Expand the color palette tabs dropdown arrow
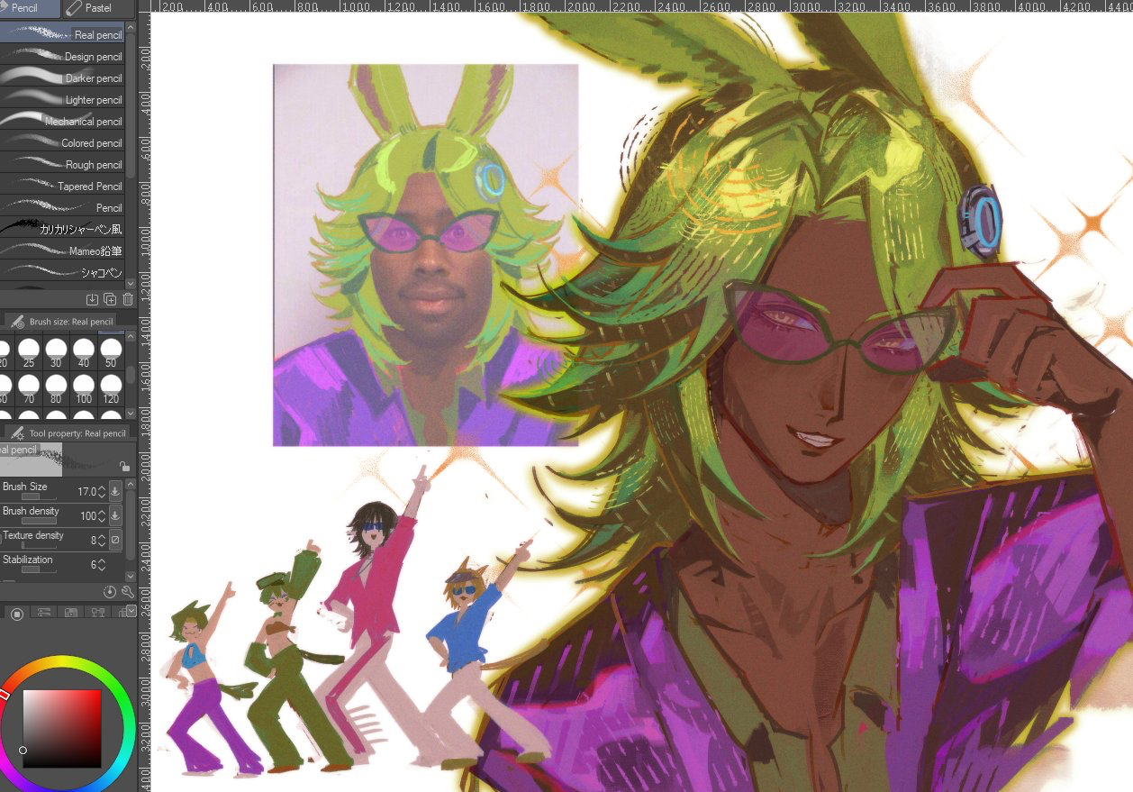 pyautogui.click(x=131, y=611)
